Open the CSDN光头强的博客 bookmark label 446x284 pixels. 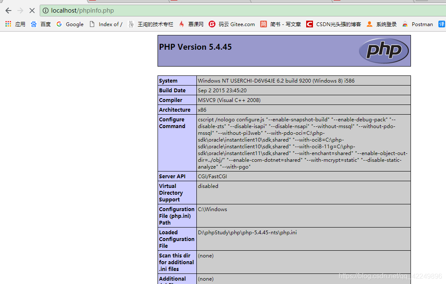tap(338, 24)
